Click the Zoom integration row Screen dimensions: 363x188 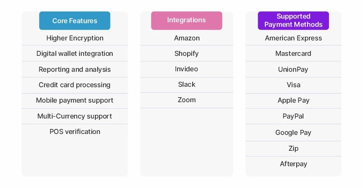coord(186,100)
